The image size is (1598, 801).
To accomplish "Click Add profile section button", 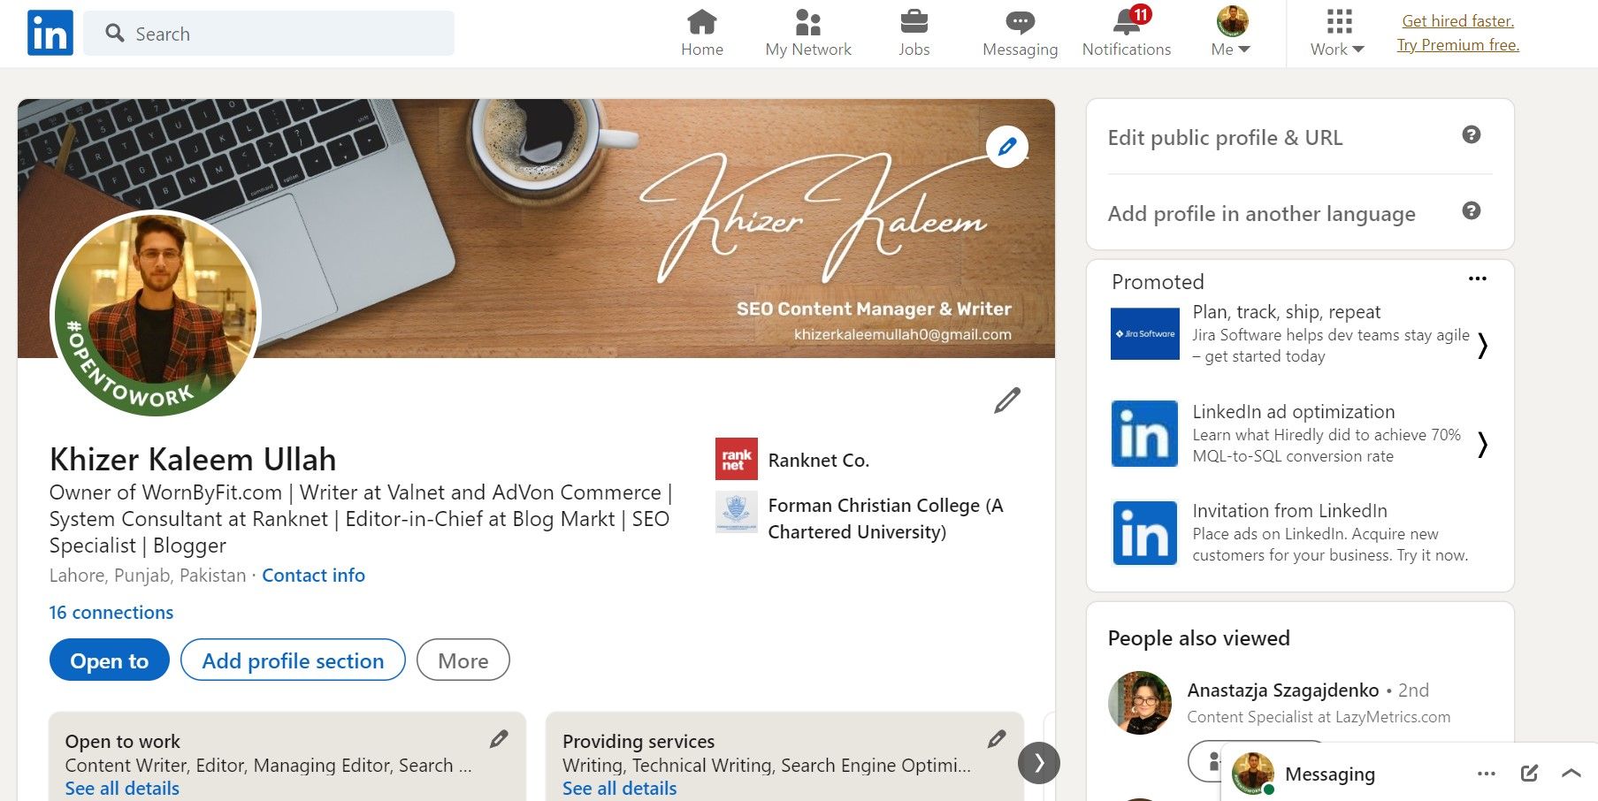I will (x=293, y=660).
